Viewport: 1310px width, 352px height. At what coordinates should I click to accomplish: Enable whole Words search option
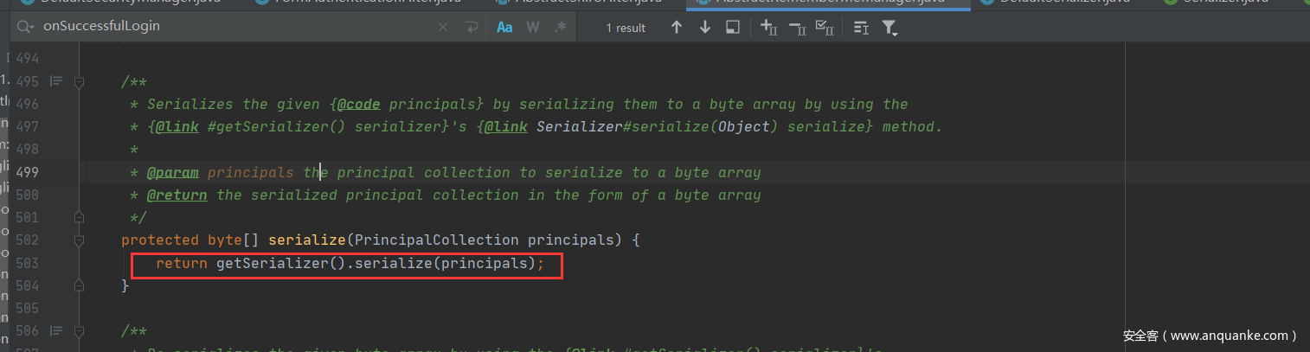533,28
